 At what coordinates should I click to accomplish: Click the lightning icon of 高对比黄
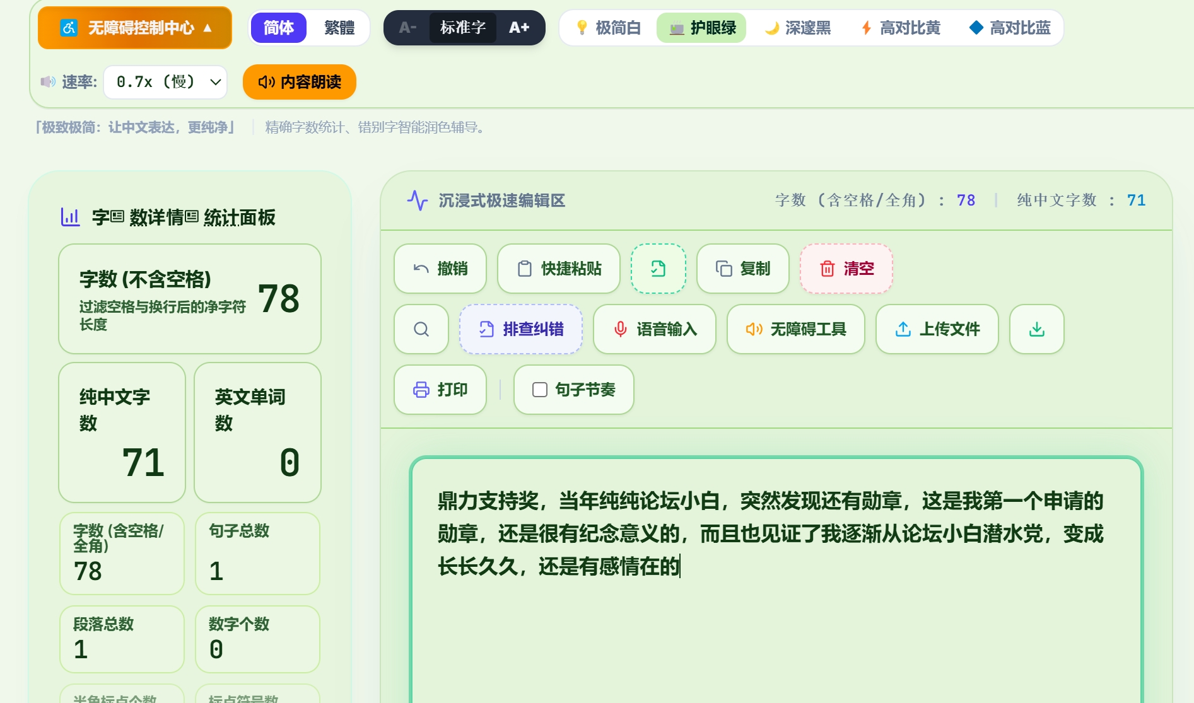867,28
